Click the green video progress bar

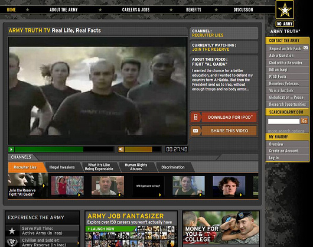64,149
